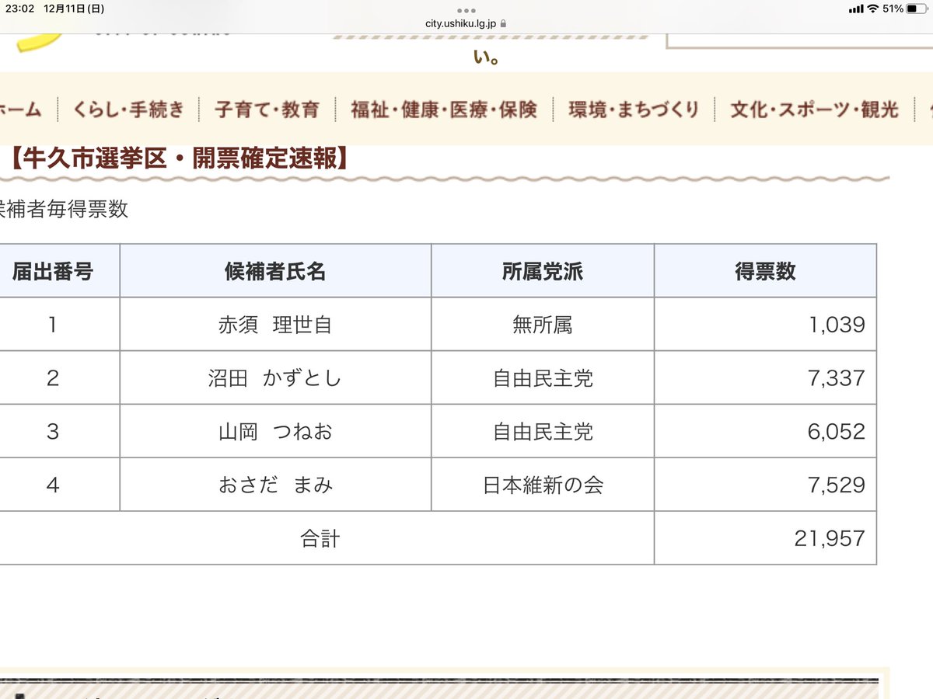Open the くらし・手続き menu
The image size is (933, 699).
point(129,110)
